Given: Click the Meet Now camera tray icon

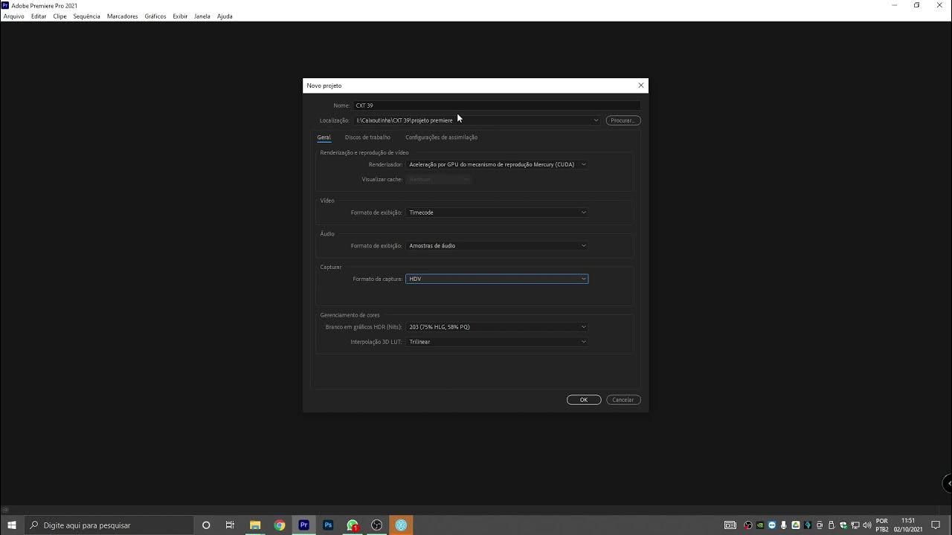Looking at the screenshot, I should (x=820, y=525).
